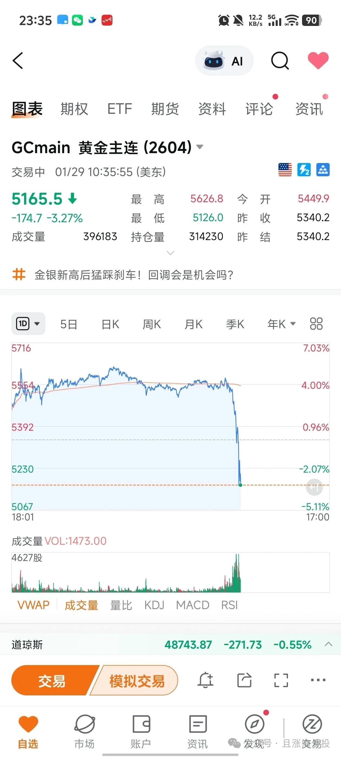Expand quote details chevron

coord(170,253)
